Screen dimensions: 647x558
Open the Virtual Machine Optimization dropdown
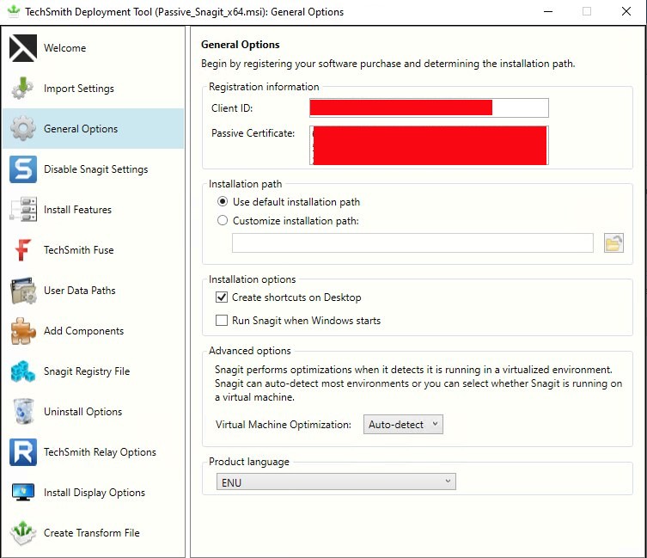[403, 424]
